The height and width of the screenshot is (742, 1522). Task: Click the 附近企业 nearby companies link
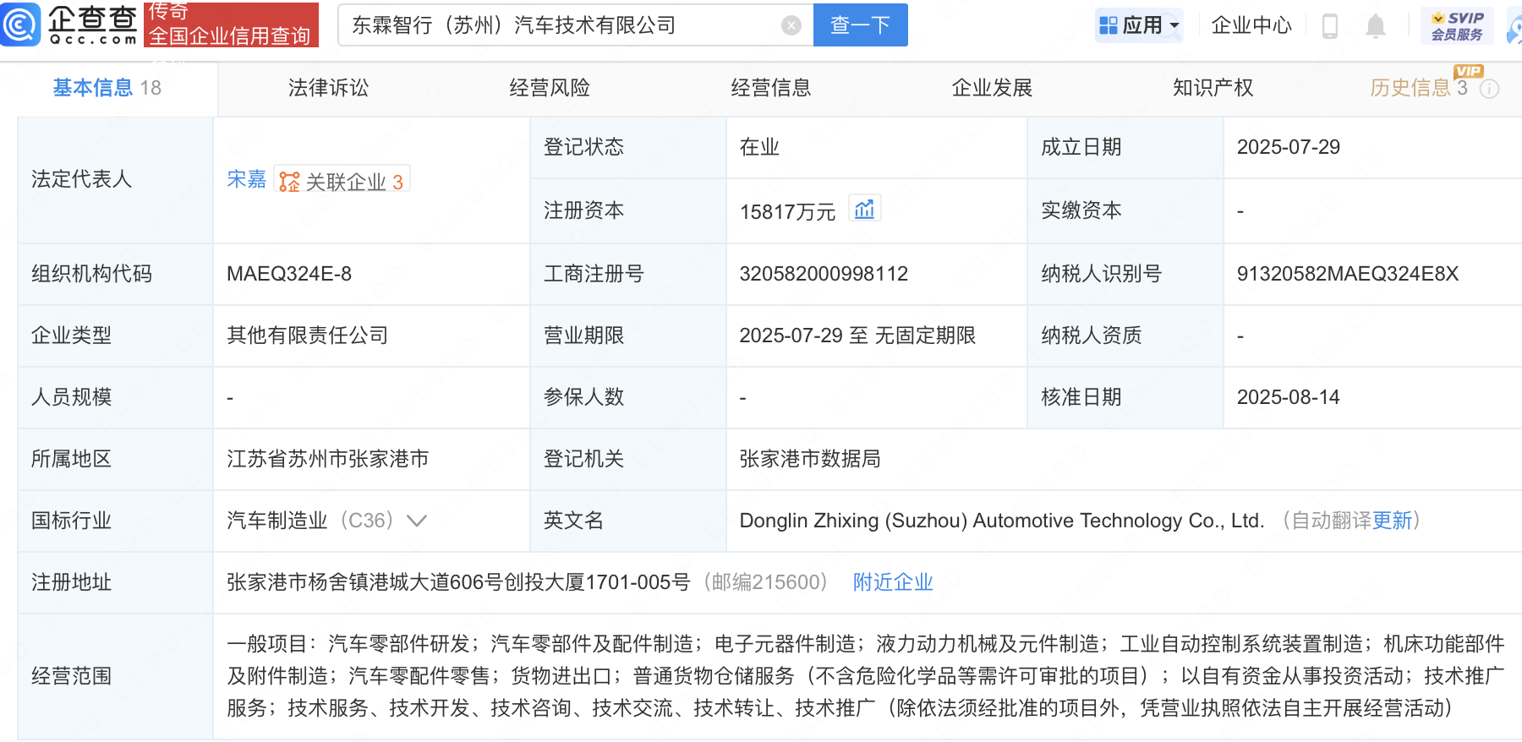point(892,582)
